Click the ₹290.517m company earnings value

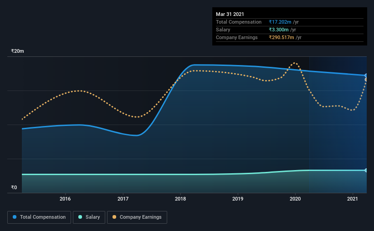tap(282, 37)
